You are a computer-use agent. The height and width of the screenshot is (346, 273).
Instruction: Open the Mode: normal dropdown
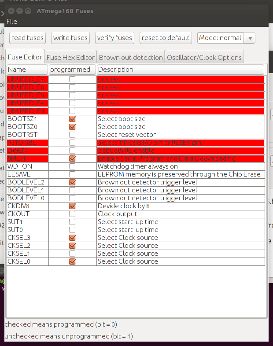pos(226,38)
